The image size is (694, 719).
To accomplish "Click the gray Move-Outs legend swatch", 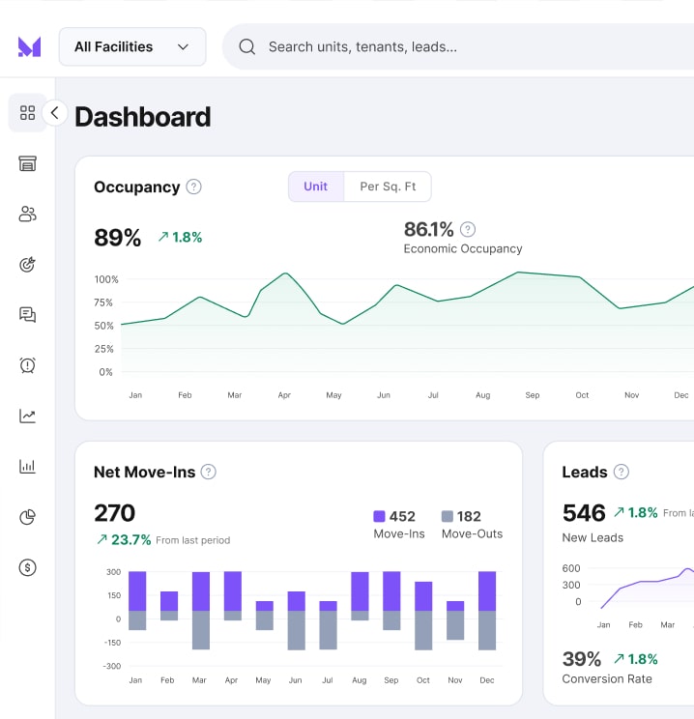I will click(448, 516).
